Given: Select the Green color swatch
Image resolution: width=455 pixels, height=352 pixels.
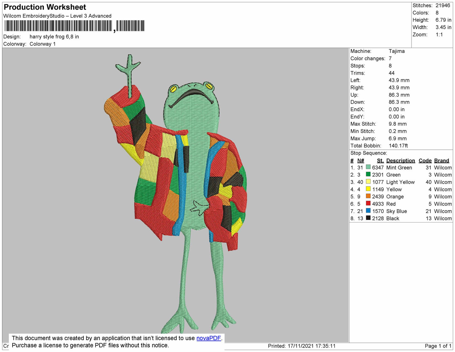Looking at the screenshot, I should coord(368,174).
